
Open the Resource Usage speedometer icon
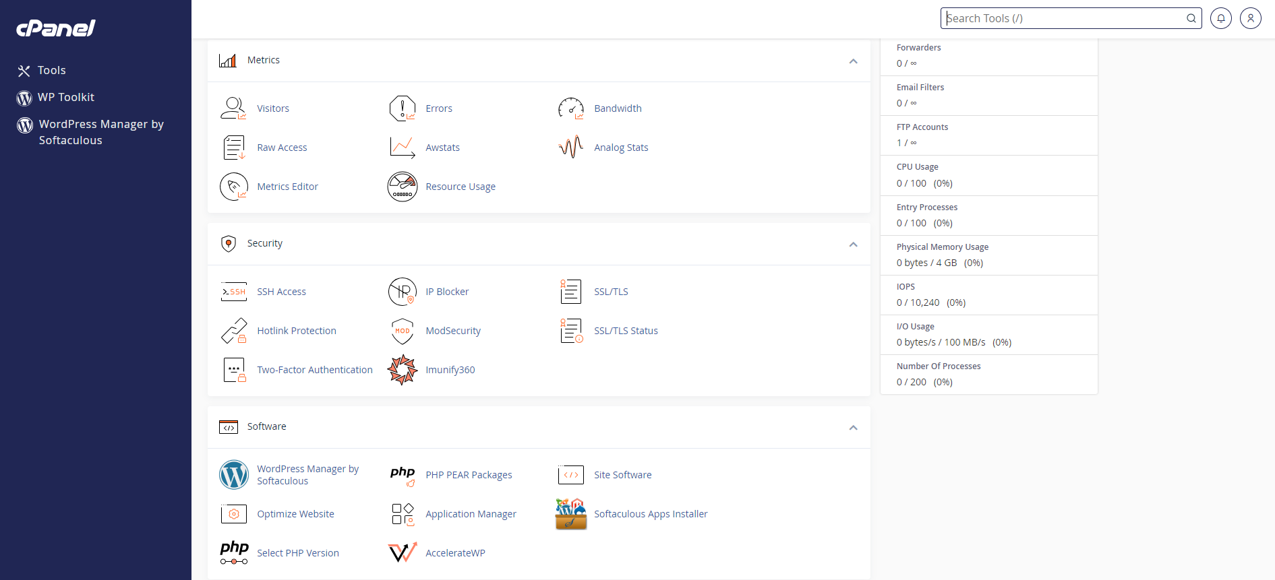pyautogui.click(x=403, y=187)
